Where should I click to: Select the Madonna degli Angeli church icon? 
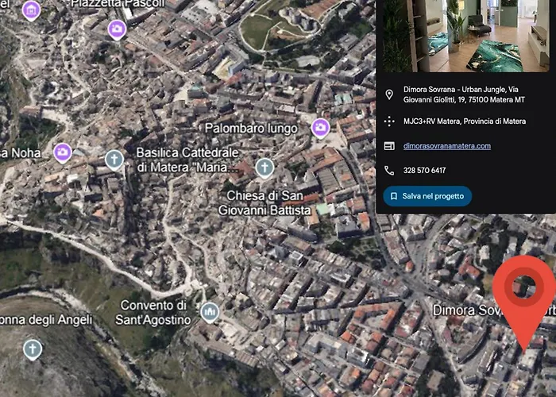(x=33, y=349)
